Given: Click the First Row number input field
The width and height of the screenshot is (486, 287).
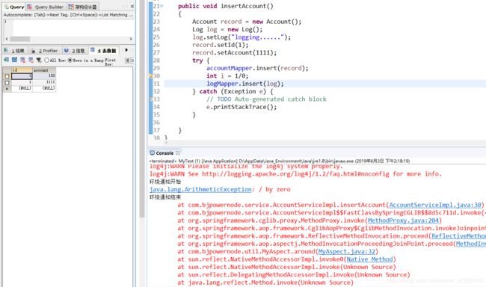Looking at the screenshot, I should coord(132,61).
